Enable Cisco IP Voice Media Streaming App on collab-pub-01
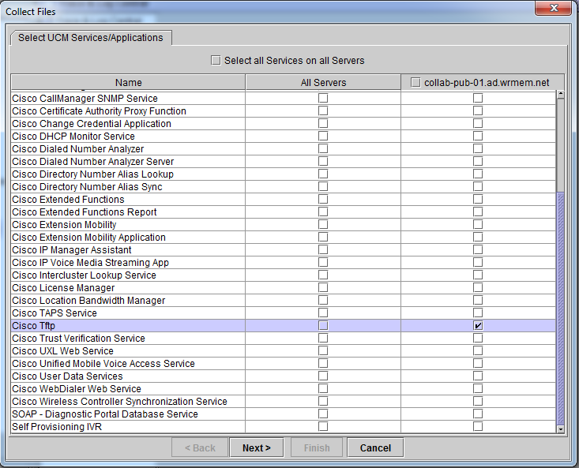Image resolution: width=579 pixels, height=468 pixels. (478, 263)
